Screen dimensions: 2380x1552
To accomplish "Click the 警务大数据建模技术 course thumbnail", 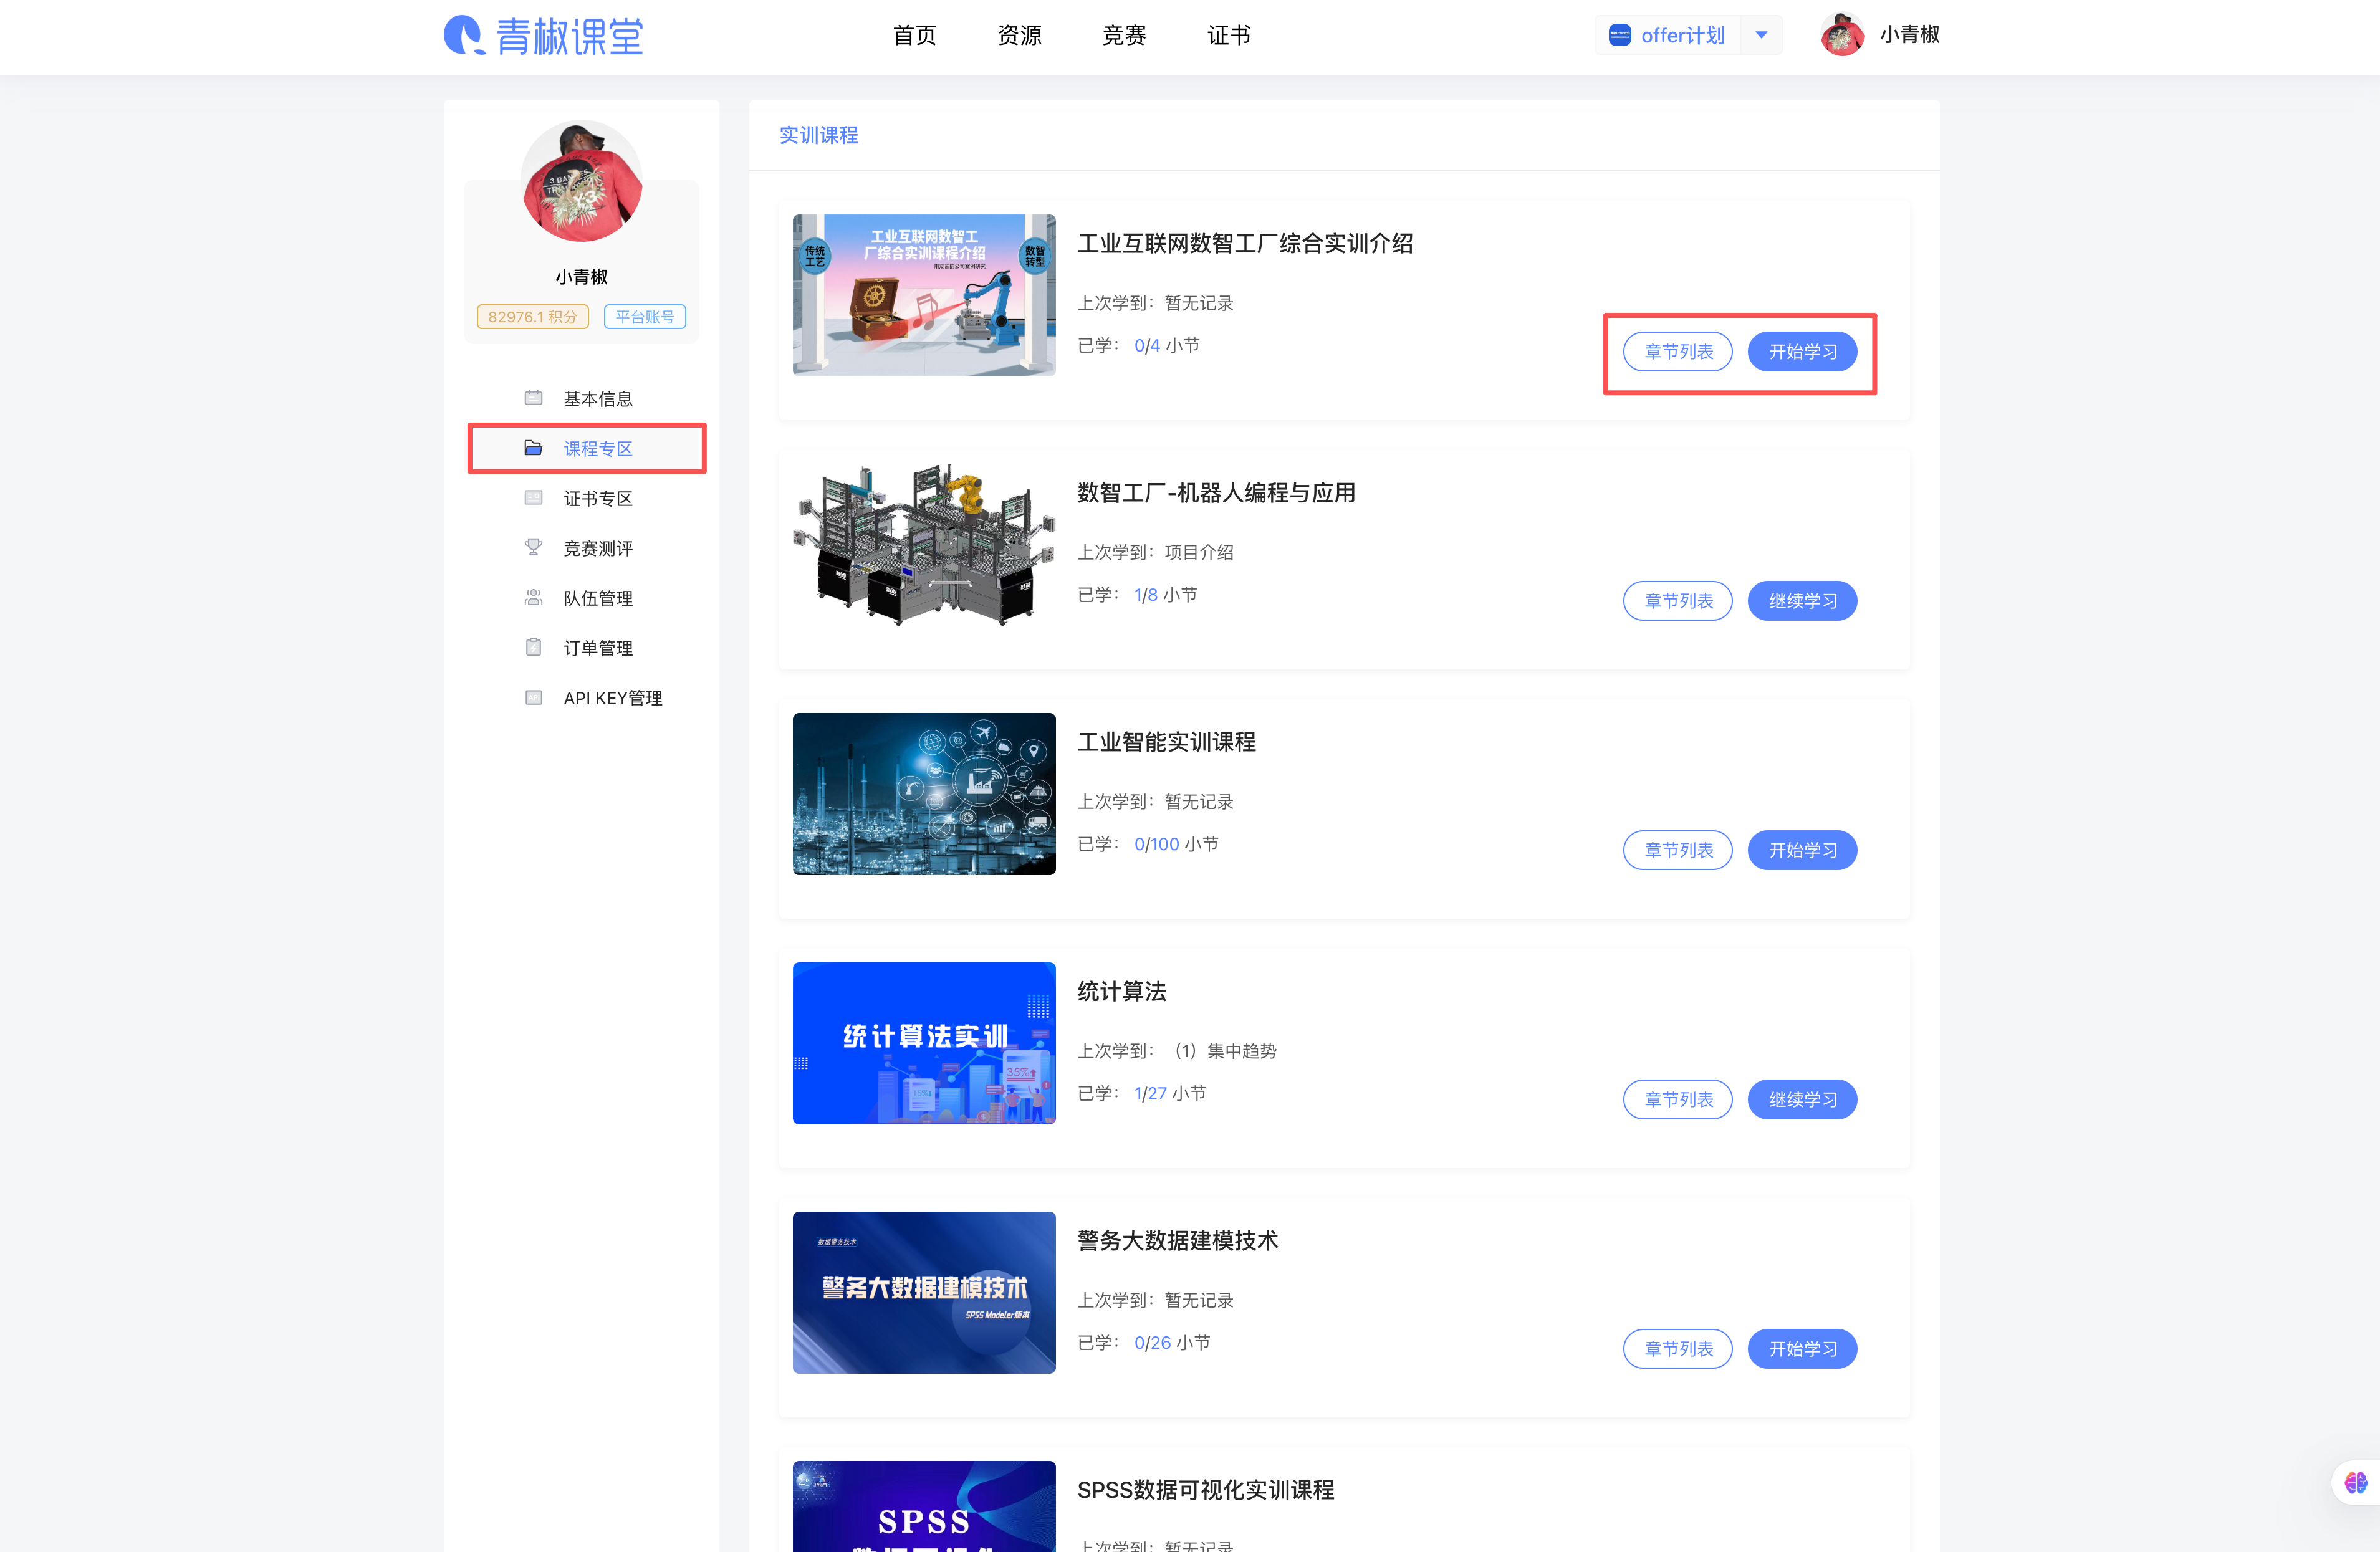I will [923, 1292].
